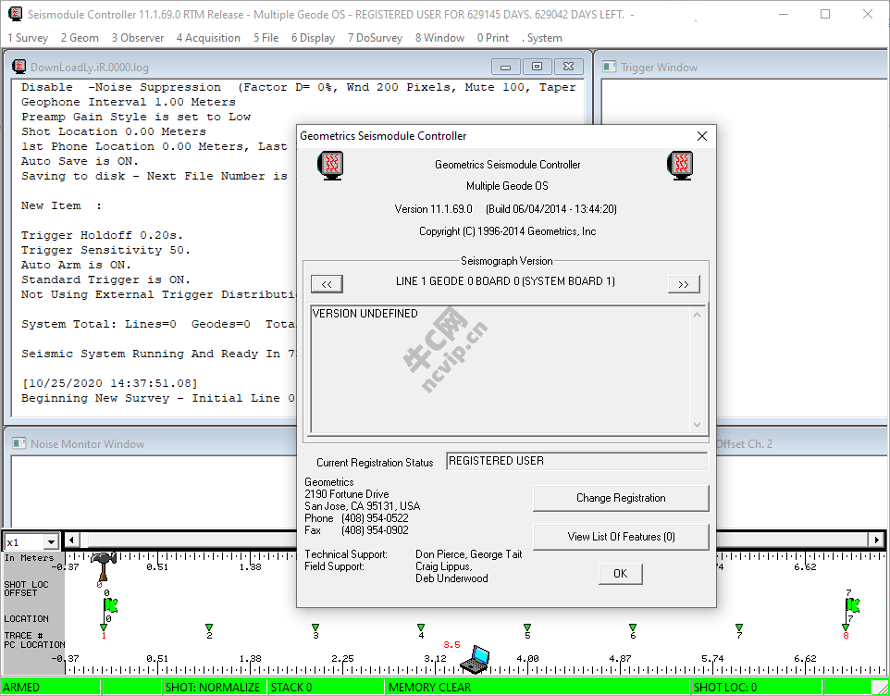890x696 pixels.
Task: Click 'Geophone Interval 1.00 Meters' log line
Action: pyautogui.click(x=129, y=102)
